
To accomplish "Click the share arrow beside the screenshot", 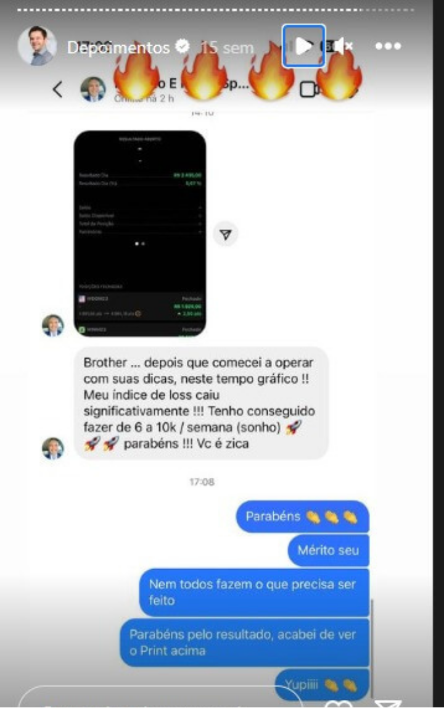I will pyautogui.click(x=226, y=234).
